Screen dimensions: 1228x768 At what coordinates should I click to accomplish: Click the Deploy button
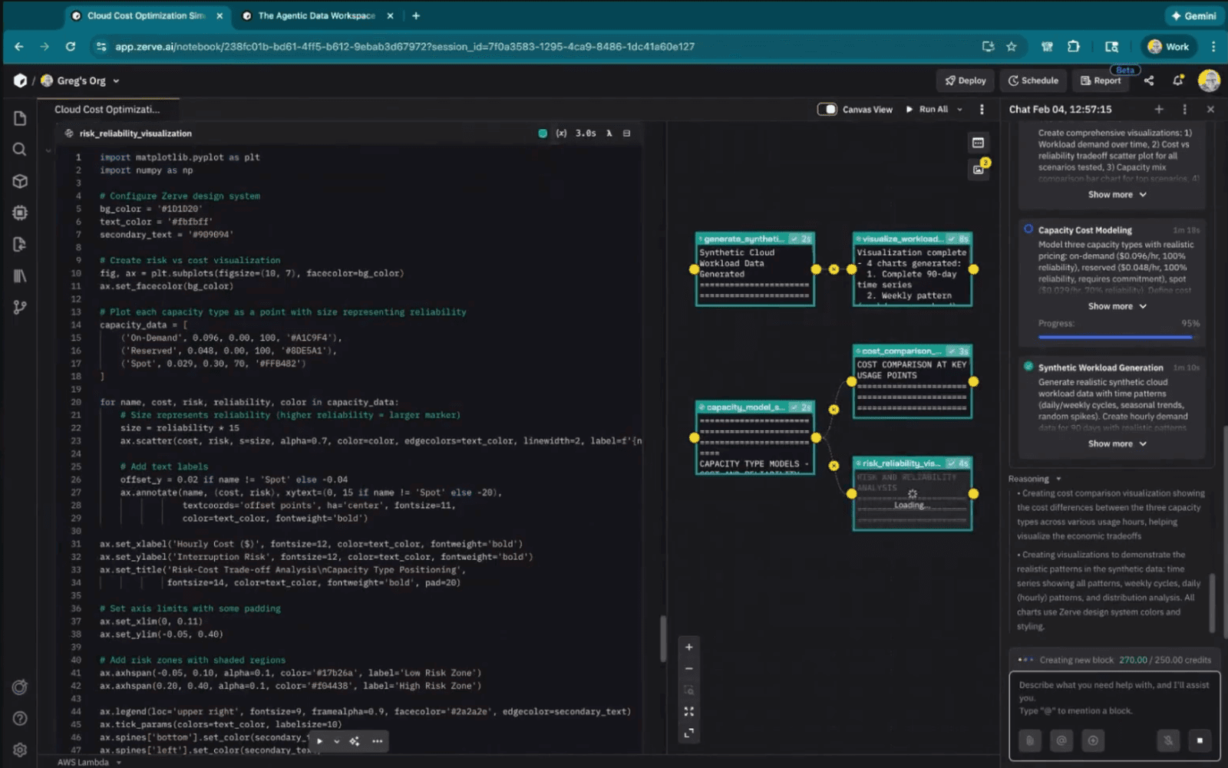pyautogui.click(x=964, y=80)
